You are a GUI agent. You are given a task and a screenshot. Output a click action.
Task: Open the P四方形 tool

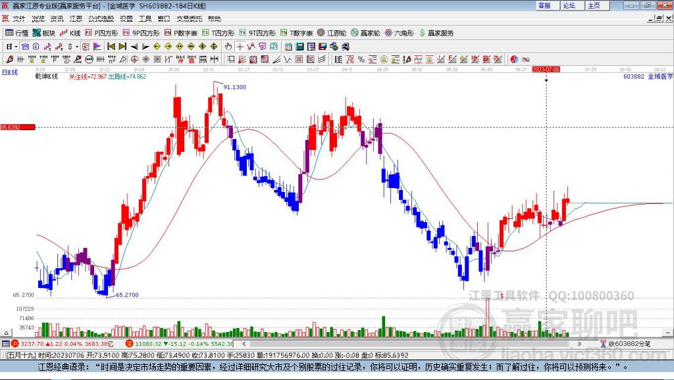click(x=101, y=33)
